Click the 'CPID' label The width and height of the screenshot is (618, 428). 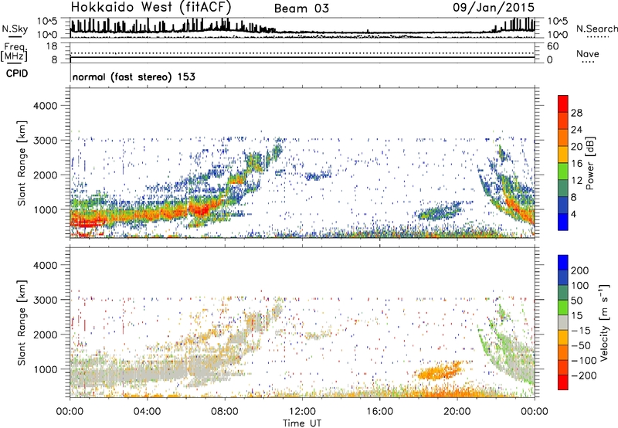point(17,73)
